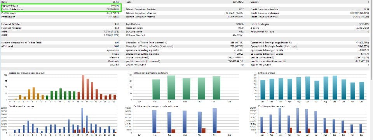Click the Fattore di Profitto label

(10, 24)
